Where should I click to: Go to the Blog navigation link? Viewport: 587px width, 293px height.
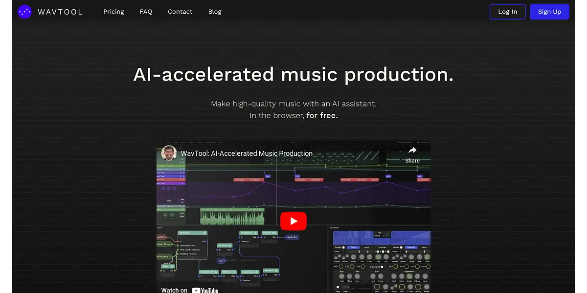pyautogui.click(x=215, y=12)
